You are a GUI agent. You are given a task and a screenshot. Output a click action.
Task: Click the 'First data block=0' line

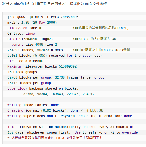25,61
